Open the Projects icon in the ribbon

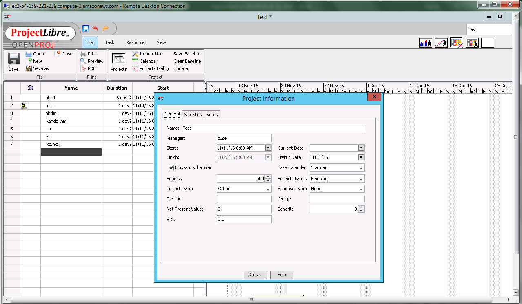coord(119,59)
